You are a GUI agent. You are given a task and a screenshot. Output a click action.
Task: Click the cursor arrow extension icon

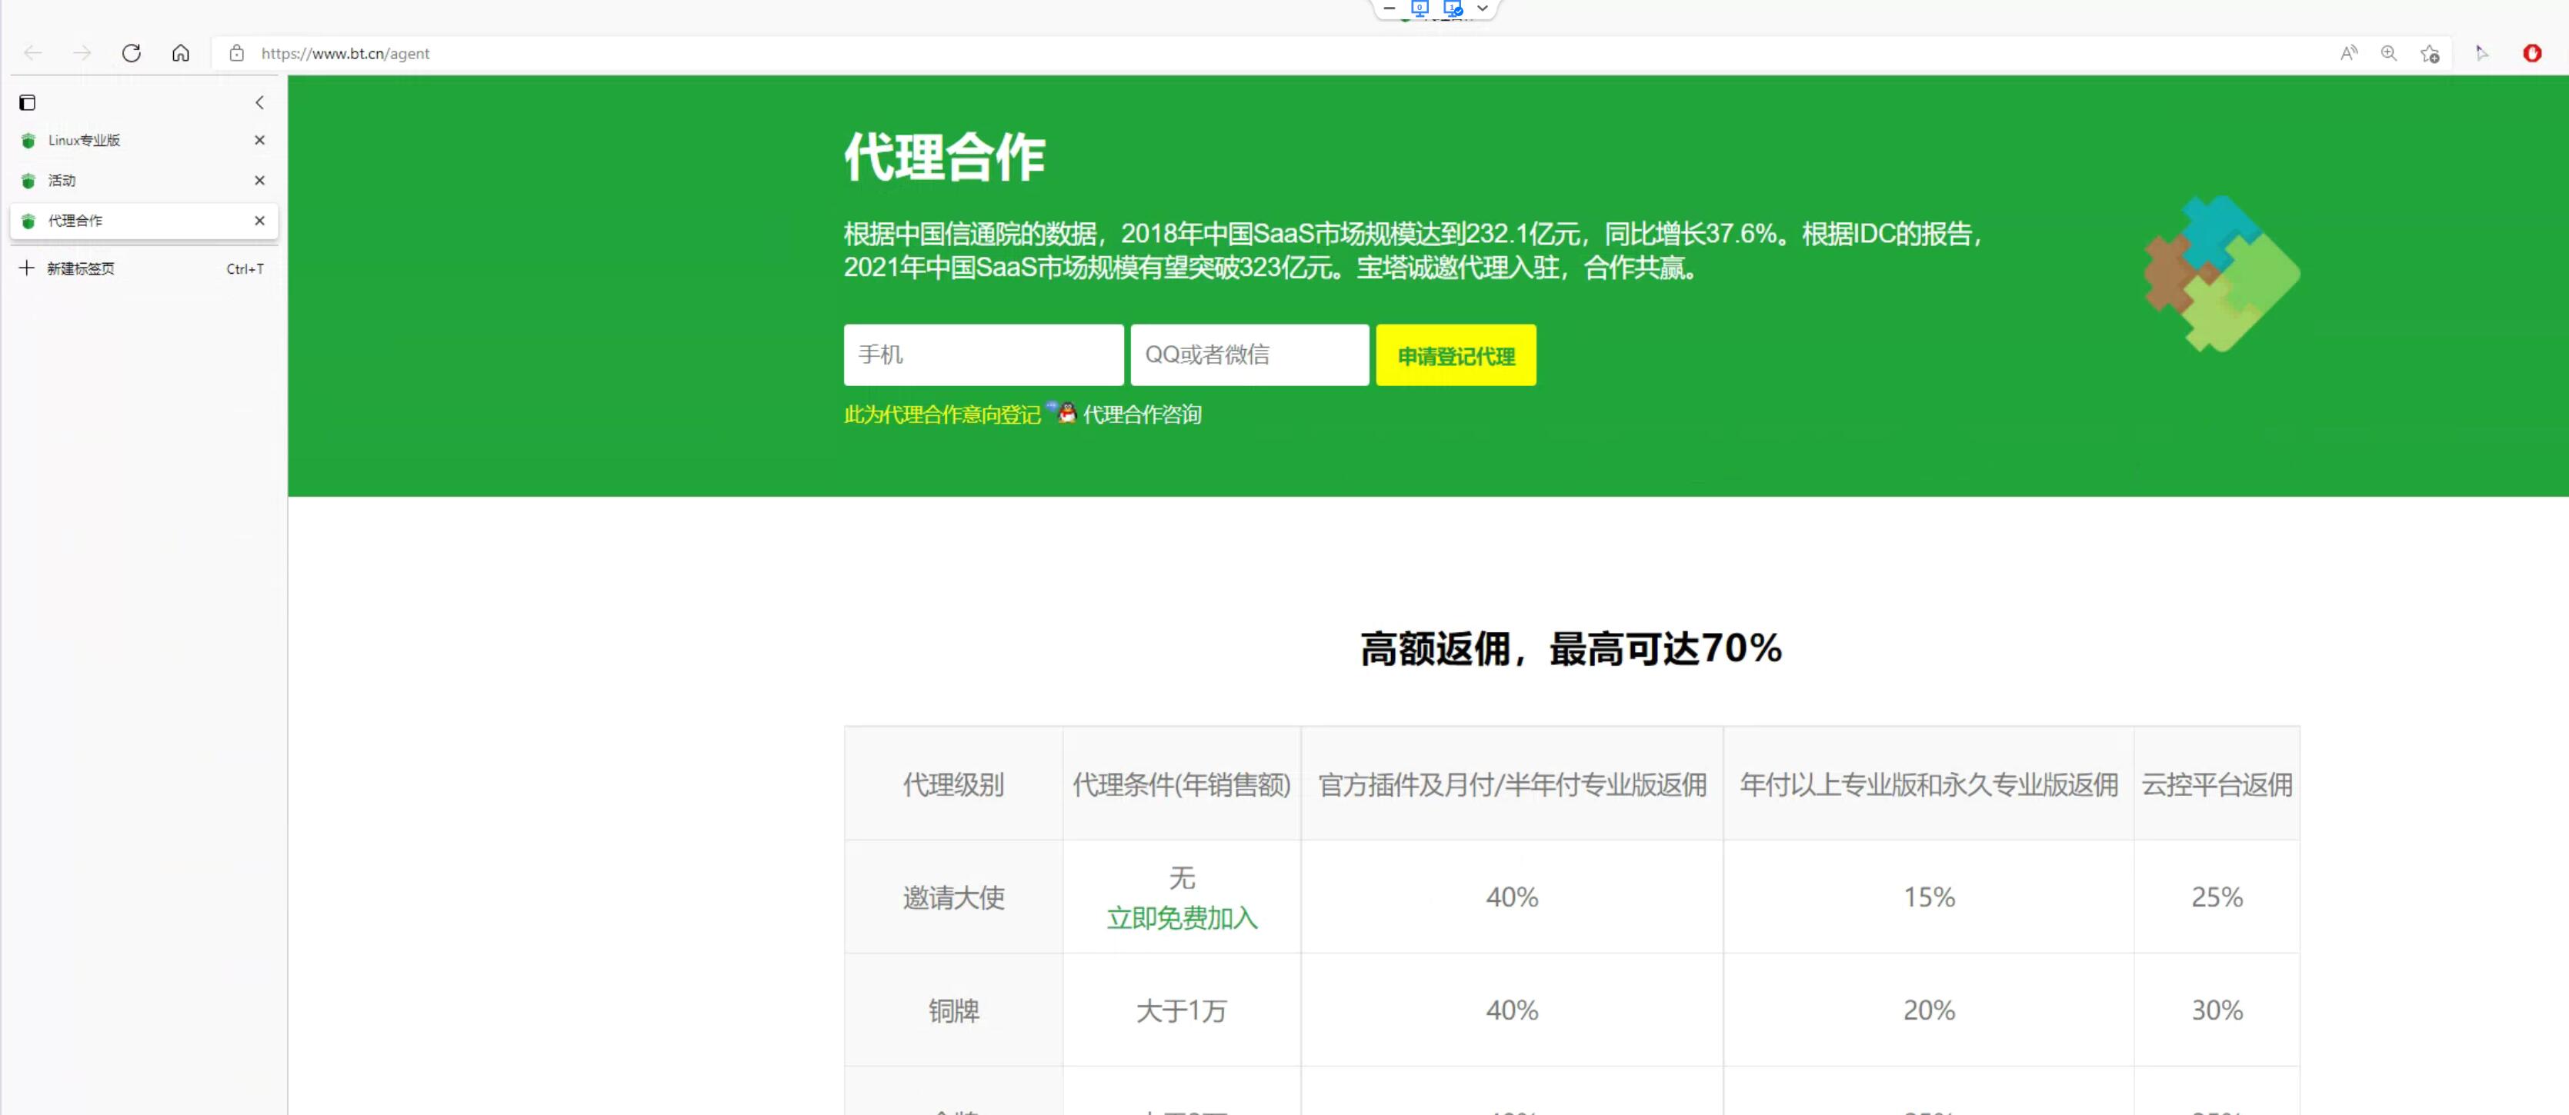pos(2482,53)
